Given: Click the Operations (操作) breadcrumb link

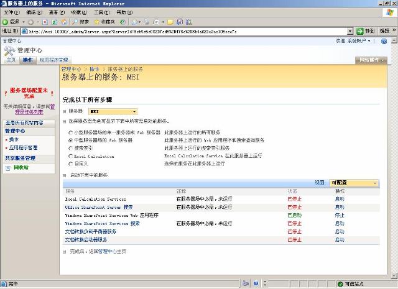Looking at the screenshot, I should click(95, 69).
